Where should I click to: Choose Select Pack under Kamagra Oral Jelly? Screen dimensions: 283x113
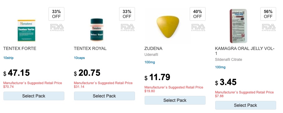tap(245, 105)
